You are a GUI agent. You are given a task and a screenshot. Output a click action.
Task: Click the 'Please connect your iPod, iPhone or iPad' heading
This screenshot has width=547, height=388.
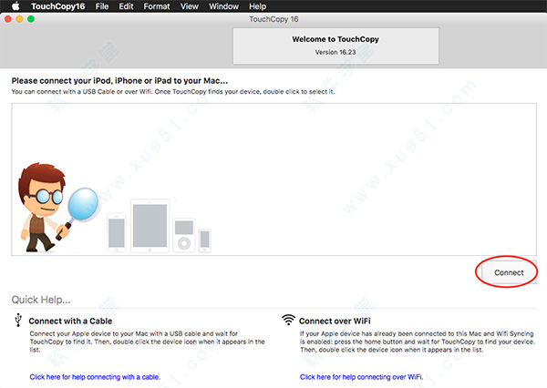pos(119,81)
